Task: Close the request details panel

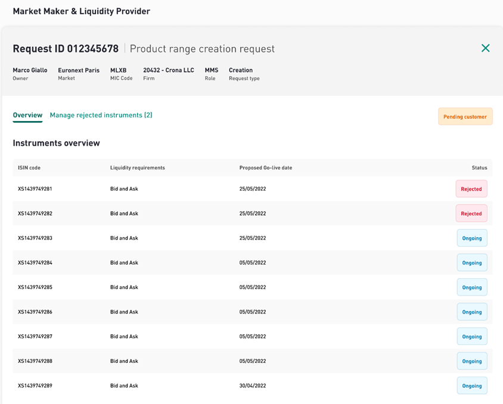Action: [485, 48]
